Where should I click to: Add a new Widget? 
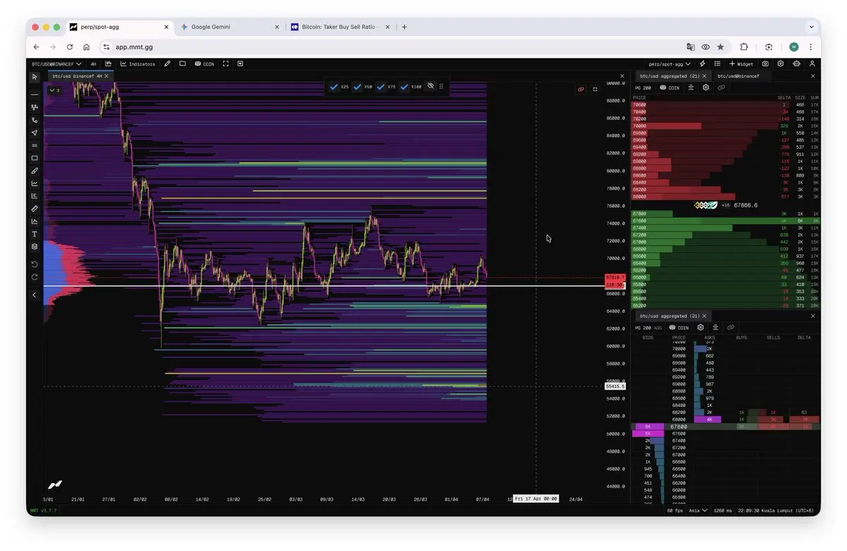point(741,64)
